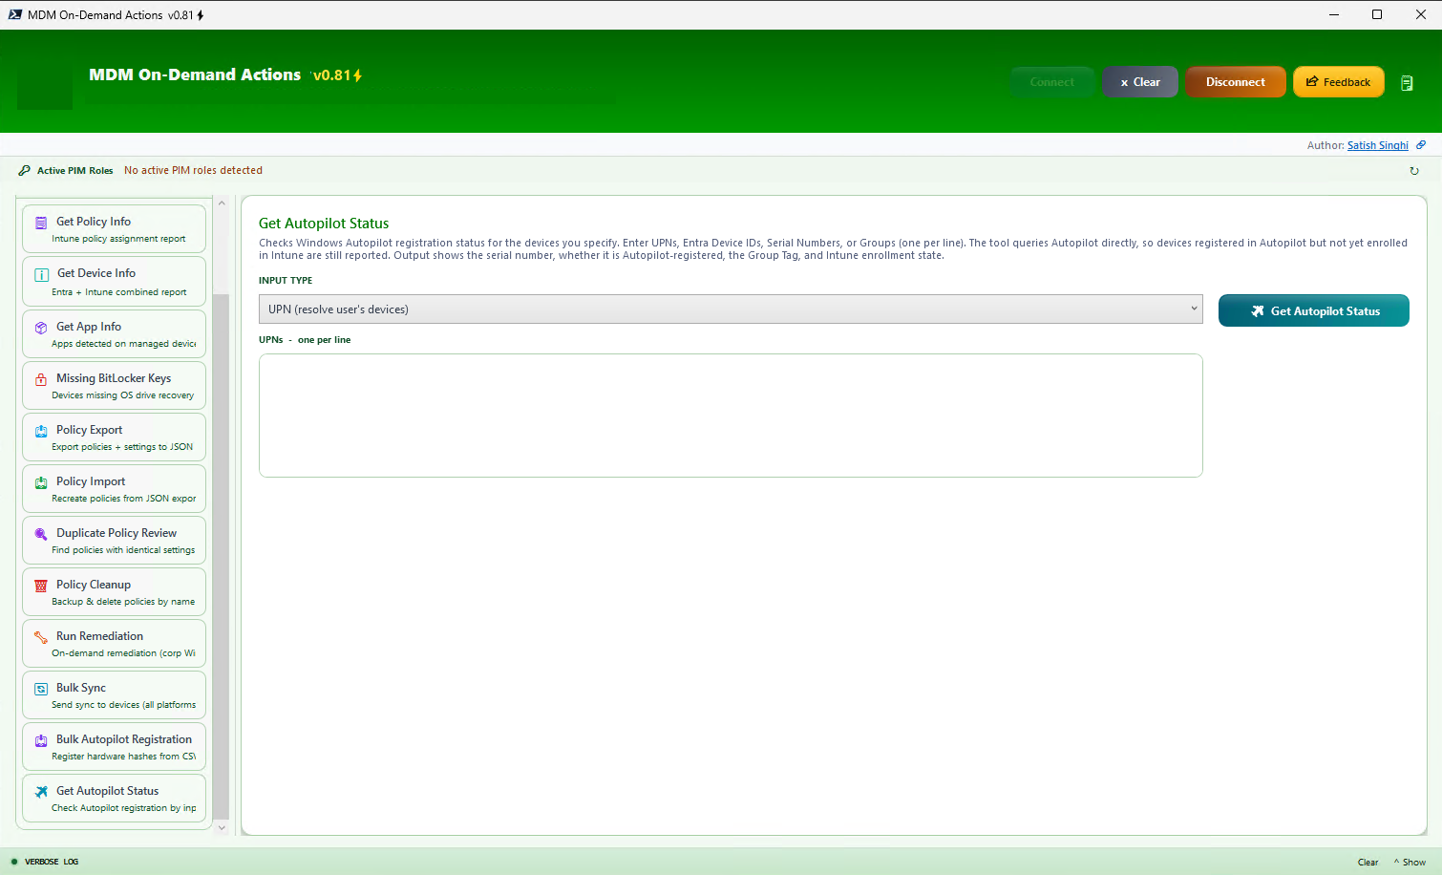Click the Get Policy Info document icon

[x=41, y=223]
